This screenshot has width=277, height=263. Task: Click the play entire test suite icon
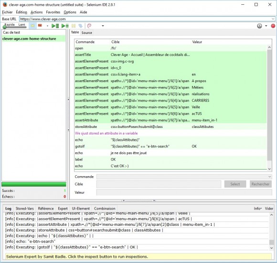55,26
